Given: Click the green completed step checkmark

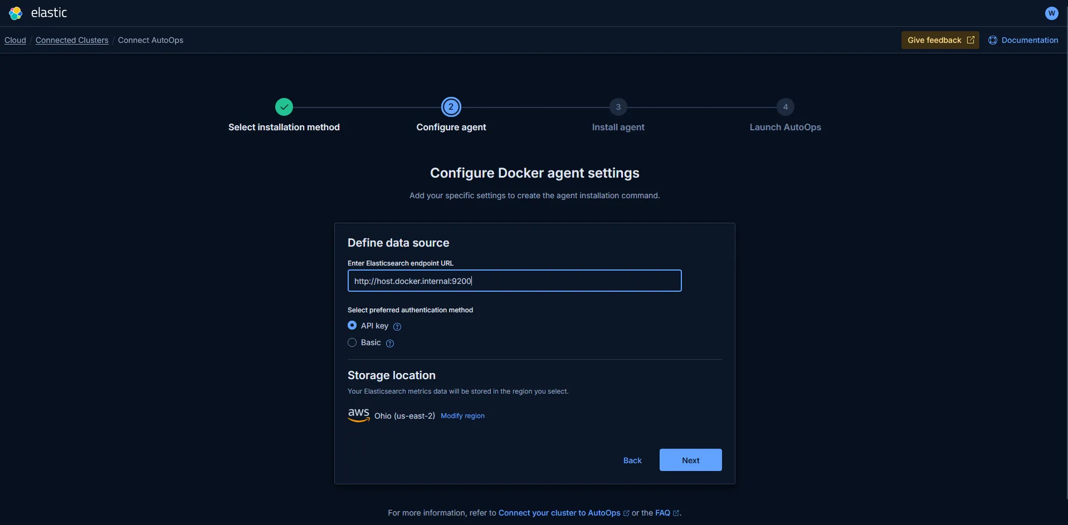Looking at the screenshot, I should (x=284, y=107).
